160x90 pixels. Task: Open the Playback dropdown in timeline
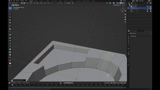[x=14, y=83]
